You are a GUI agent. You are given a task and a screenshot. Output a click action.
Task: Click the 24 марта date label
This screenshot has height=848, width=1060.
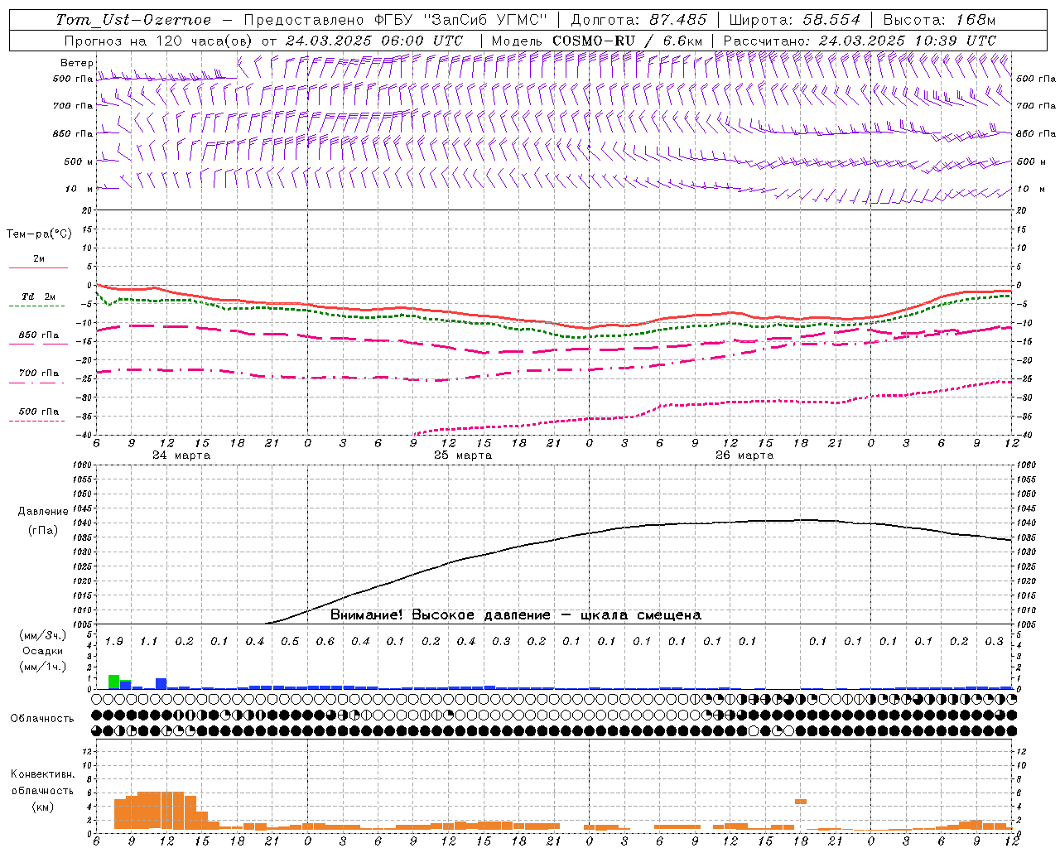tap(181, 455)
